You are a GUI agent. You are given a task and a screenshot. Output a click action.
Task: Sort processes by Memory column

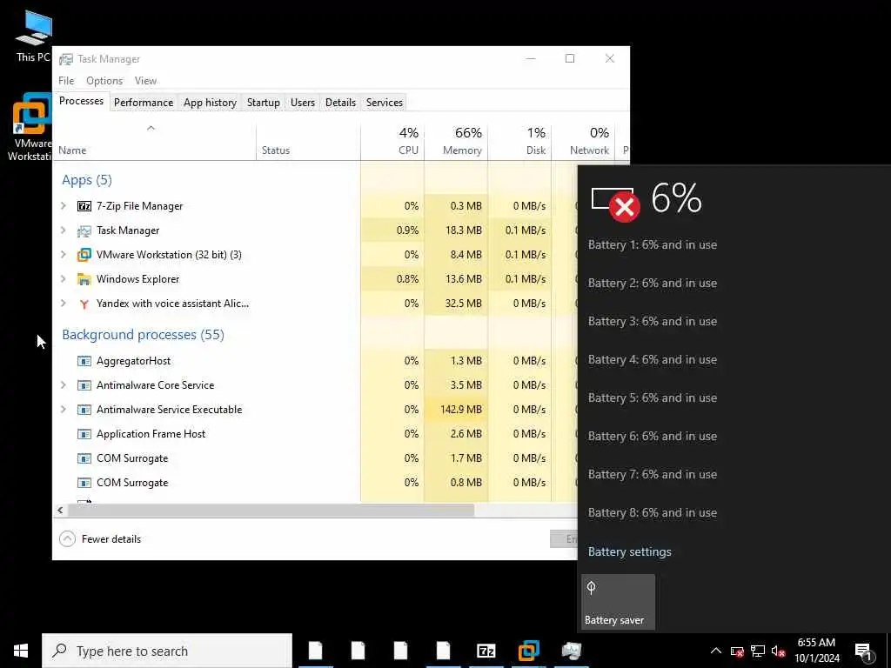pos(456,142)
